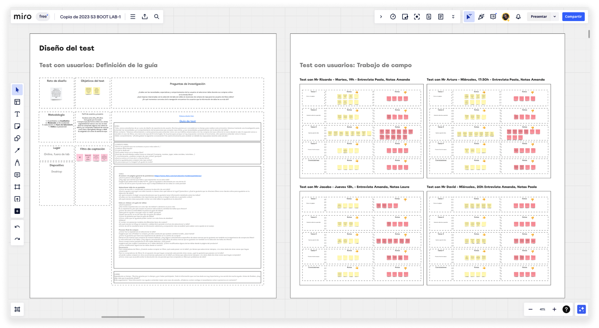Toggle collaborator cursors visibility
The height and width of the screenshot is (328, 599).
(x=469, y=17)
